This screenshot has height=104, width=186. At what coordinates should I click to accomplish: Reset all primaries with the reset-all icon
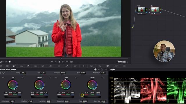[106, 70]
